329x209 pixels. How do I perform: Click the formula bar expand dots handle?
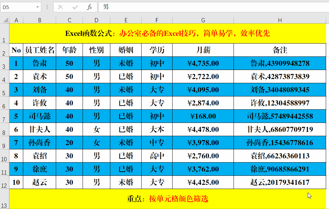tap(47, 7)
